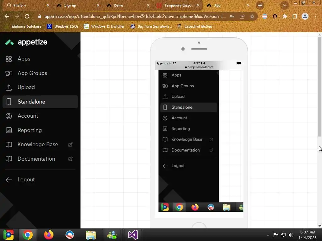322x241 pixels.
Task: Bookmark this page with the star icon
Action: tap(252, 16)
